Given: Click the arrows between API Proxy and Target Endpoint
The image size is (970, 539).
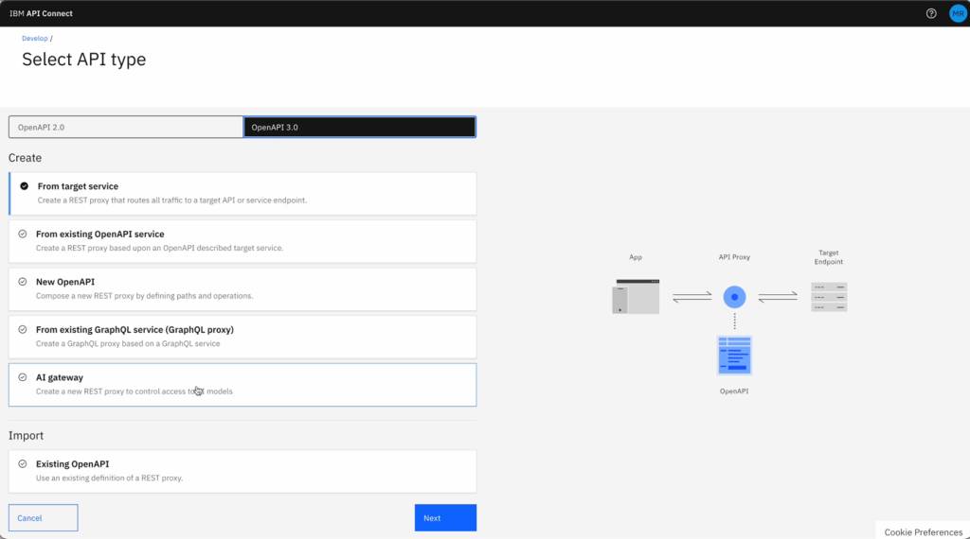Looking at the screenshot, I should coord(778,297).
